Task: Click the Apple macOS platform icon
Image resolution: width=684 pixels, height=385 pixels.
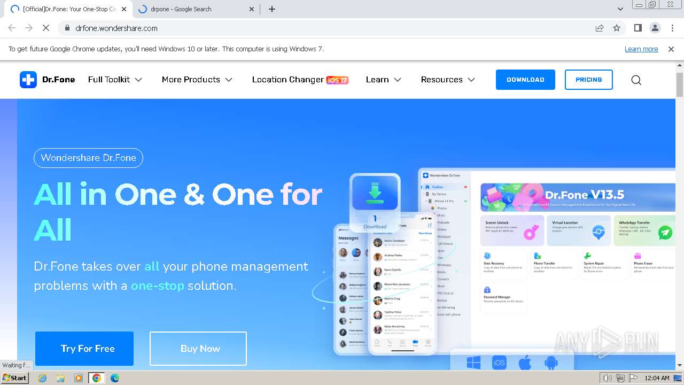Action: click(x=525, y=363)
